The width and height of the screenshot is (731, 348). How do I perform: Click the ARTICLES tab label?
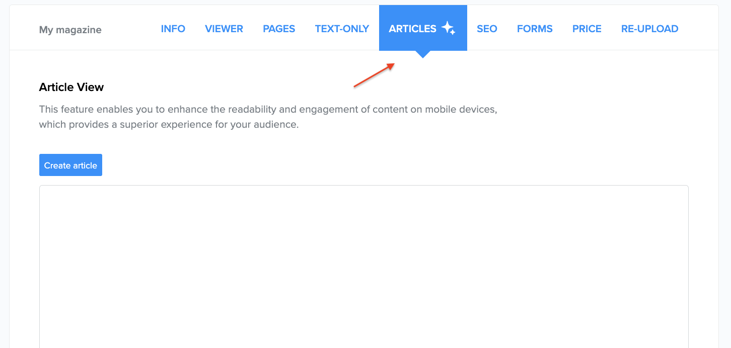coord(412,29)
